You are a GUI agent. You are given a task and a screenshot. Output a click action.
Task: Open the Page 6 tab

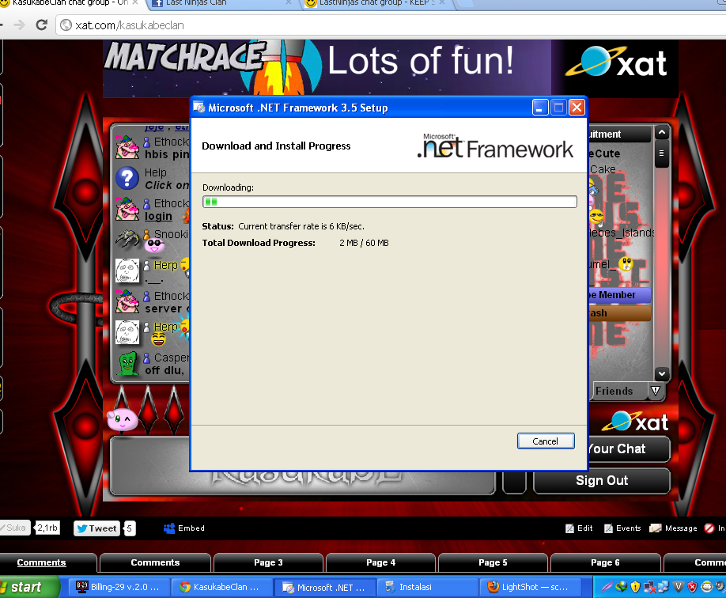(605, 562)
